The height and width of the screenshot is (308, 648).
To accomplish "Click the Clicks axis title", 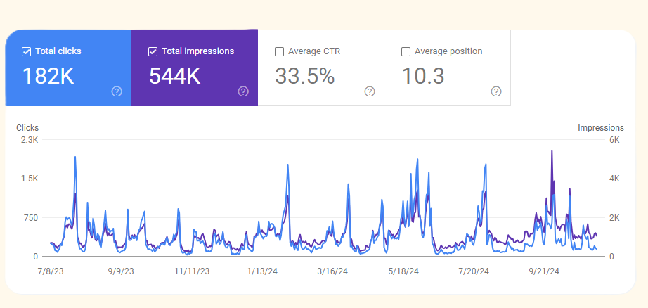I will [x=27, y=128].
